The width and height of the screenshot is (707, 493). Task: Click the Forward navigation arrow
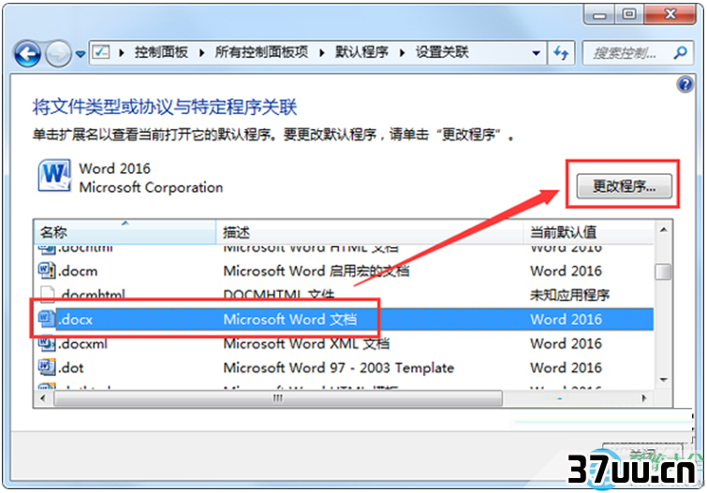[x=59, y=54]
